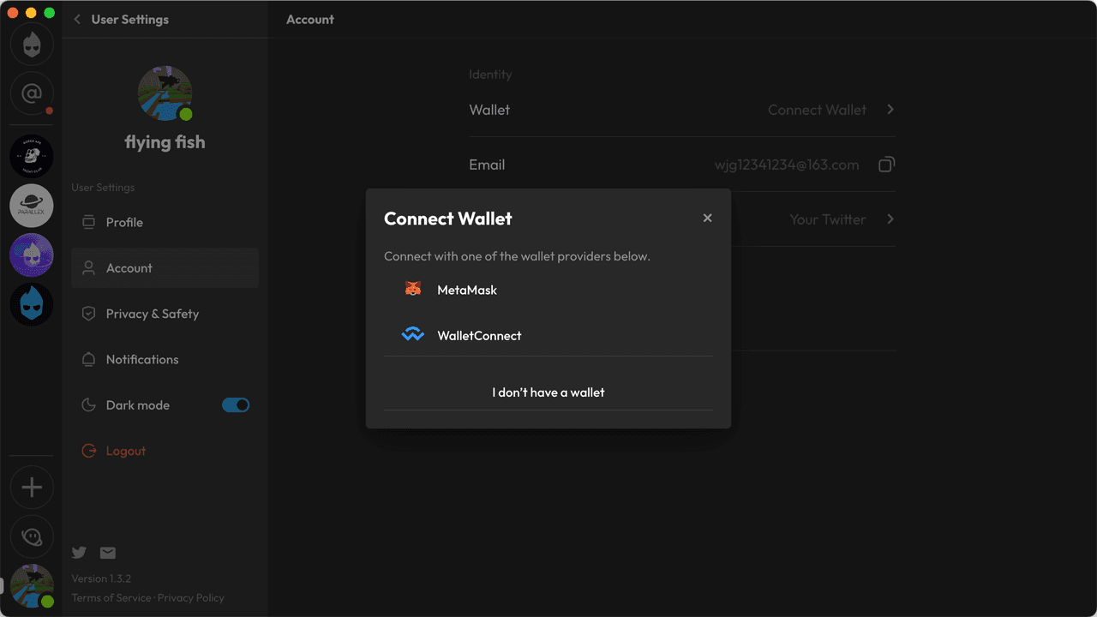Click the email wjg12341234@163.com
This screenshot has height=617, width=1097.
(x=787, y=165)
